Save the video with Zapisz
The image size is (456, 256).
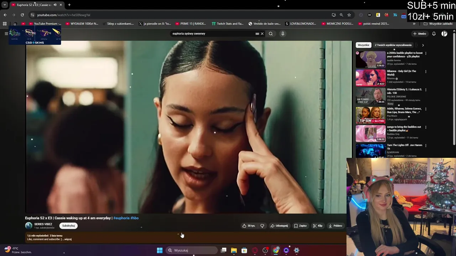(300, 226)
